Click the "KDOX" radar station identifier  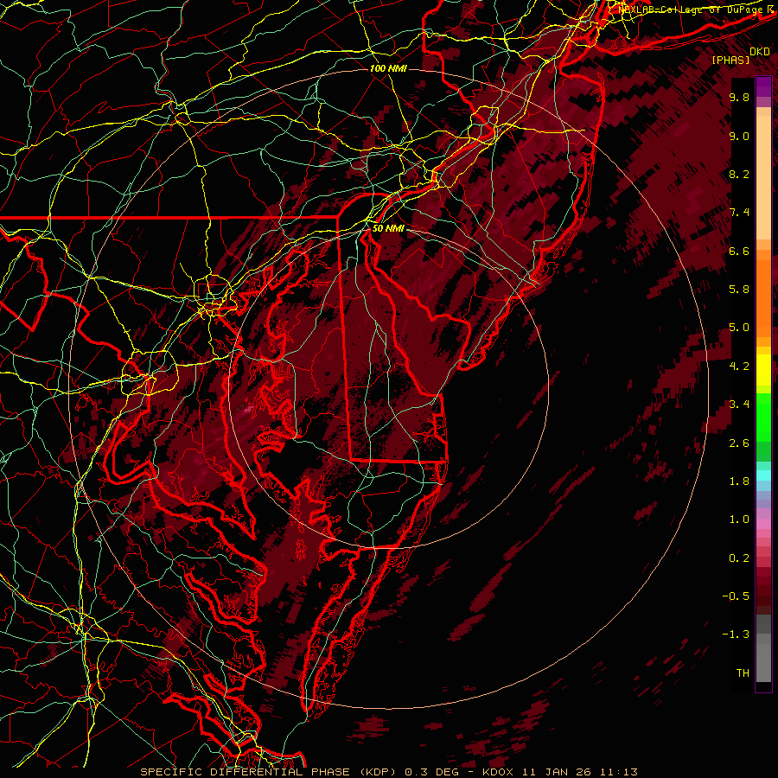click(x=500, y=772)
